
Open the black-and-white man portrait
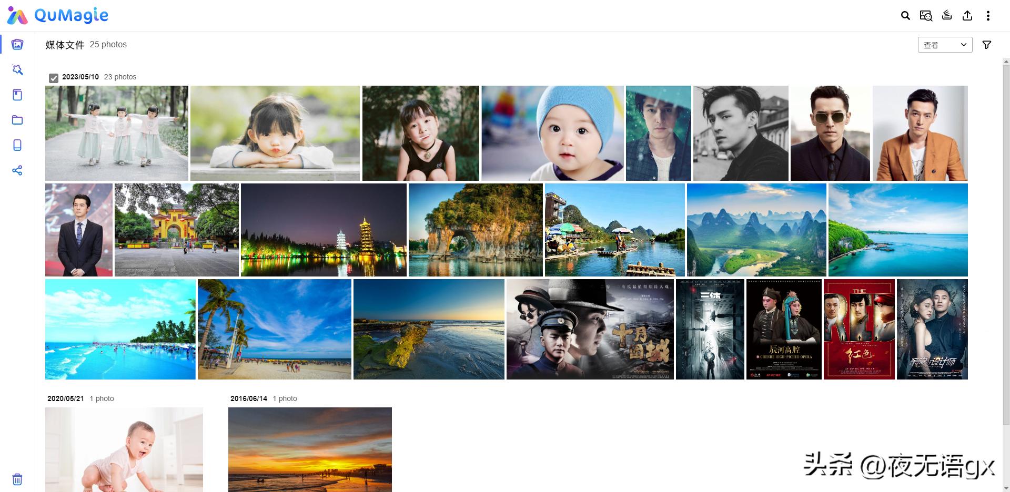741,133
